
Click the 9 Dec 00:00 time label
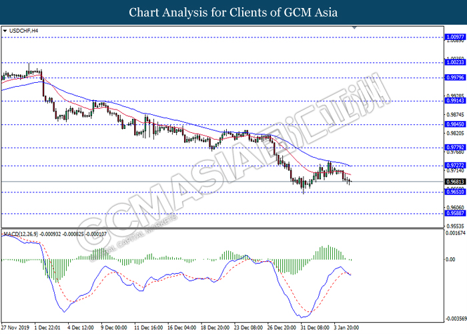coord(114,329)
